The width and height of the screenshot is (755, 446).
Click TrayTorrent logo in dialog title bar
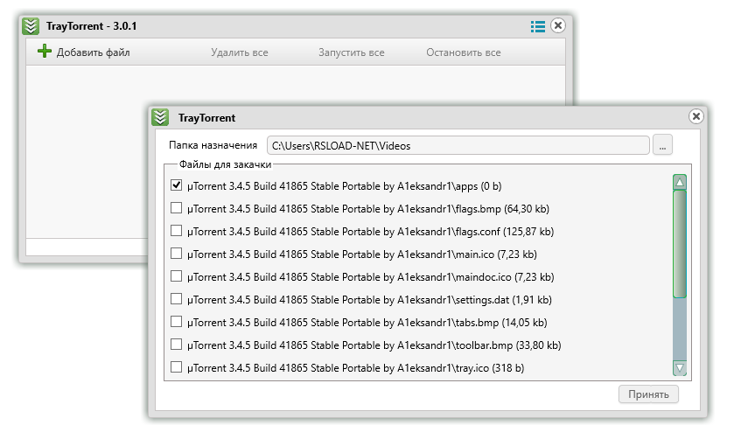click(159, 117)
